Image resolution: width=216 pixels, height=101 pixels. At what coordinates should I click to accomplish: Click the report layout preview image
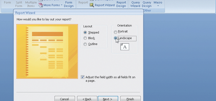tap(47, 51)
